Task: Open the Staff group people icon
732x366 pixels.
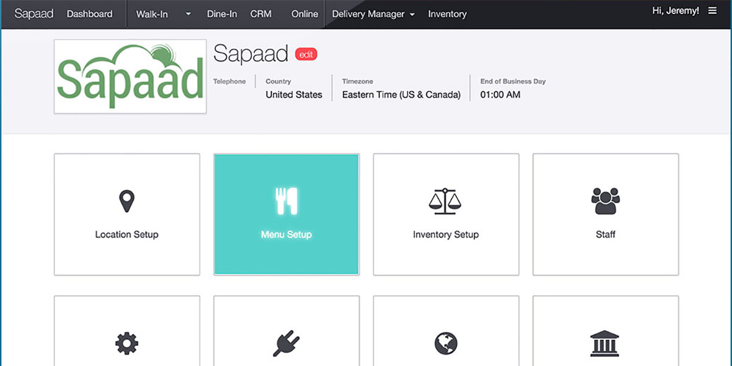Action: point(605,201)
